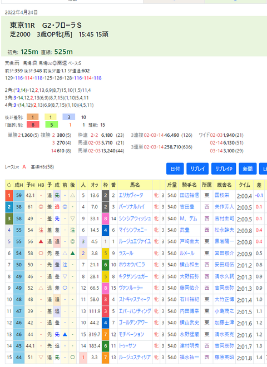The image size is (267, 367).
Task: Click lap times line starting 129-116
Action: (53, 78)
